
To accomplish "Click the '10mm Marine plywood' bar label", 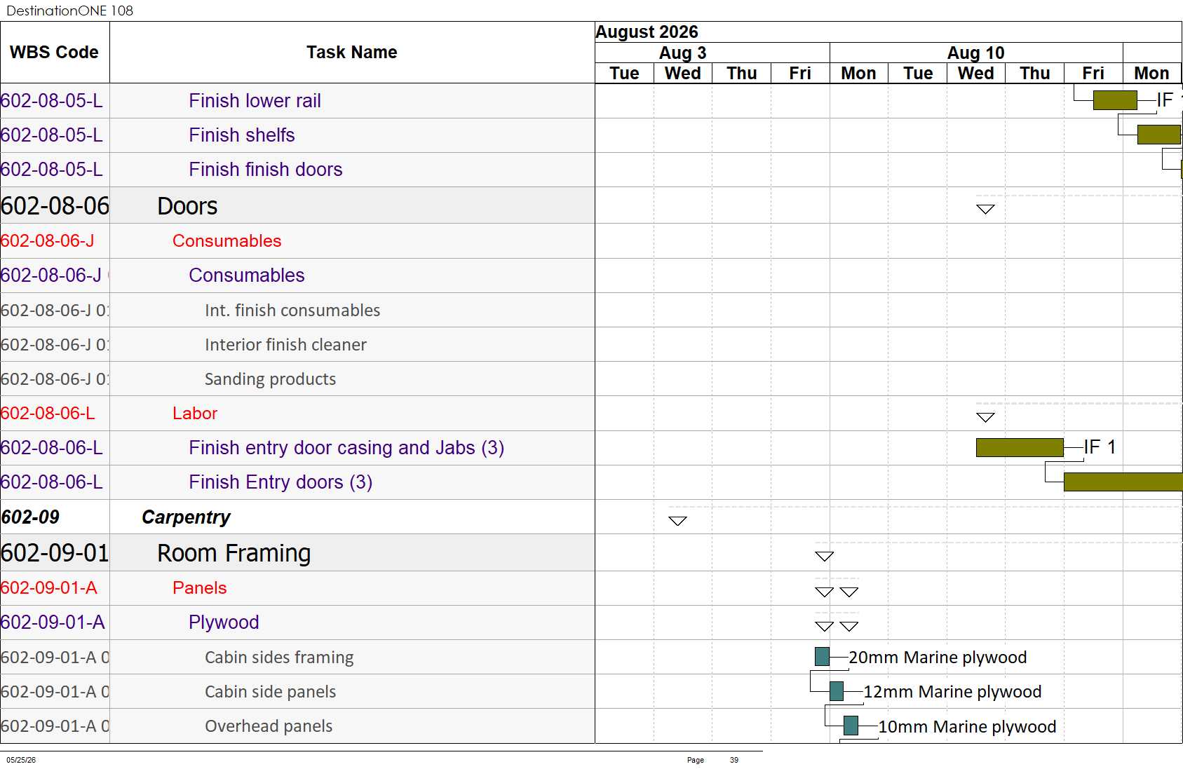I will (x=967, y=727).
